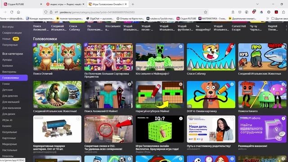Viewport: 288px width, 162px height.
Task: Open the Размещайте вакансии! ad link
Action: tap(252, 146)
